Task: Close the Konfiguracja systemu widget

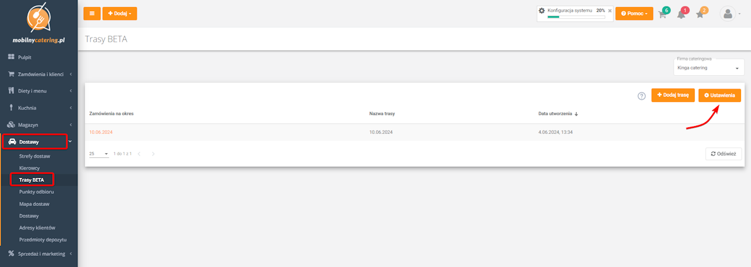Action: [610, 11]
